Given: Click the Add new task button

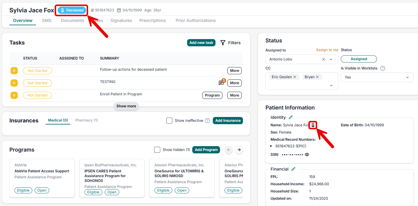Looking at the screenshot, I should coord(201,43).
